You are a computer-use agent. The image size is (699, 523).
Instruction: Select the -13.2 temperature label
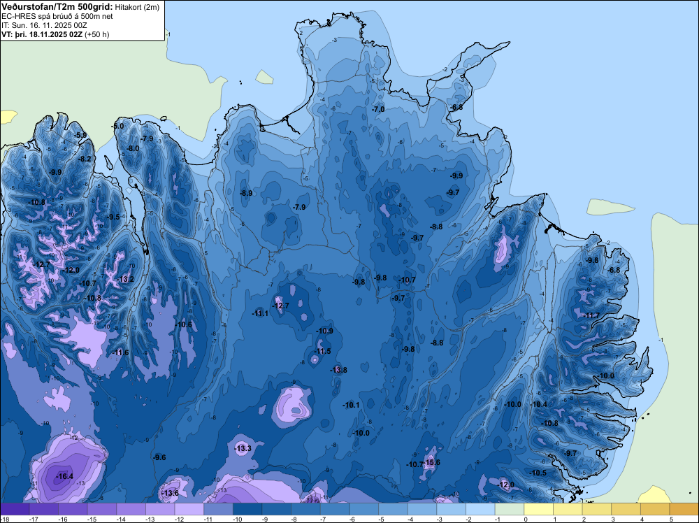click(125, 280)
